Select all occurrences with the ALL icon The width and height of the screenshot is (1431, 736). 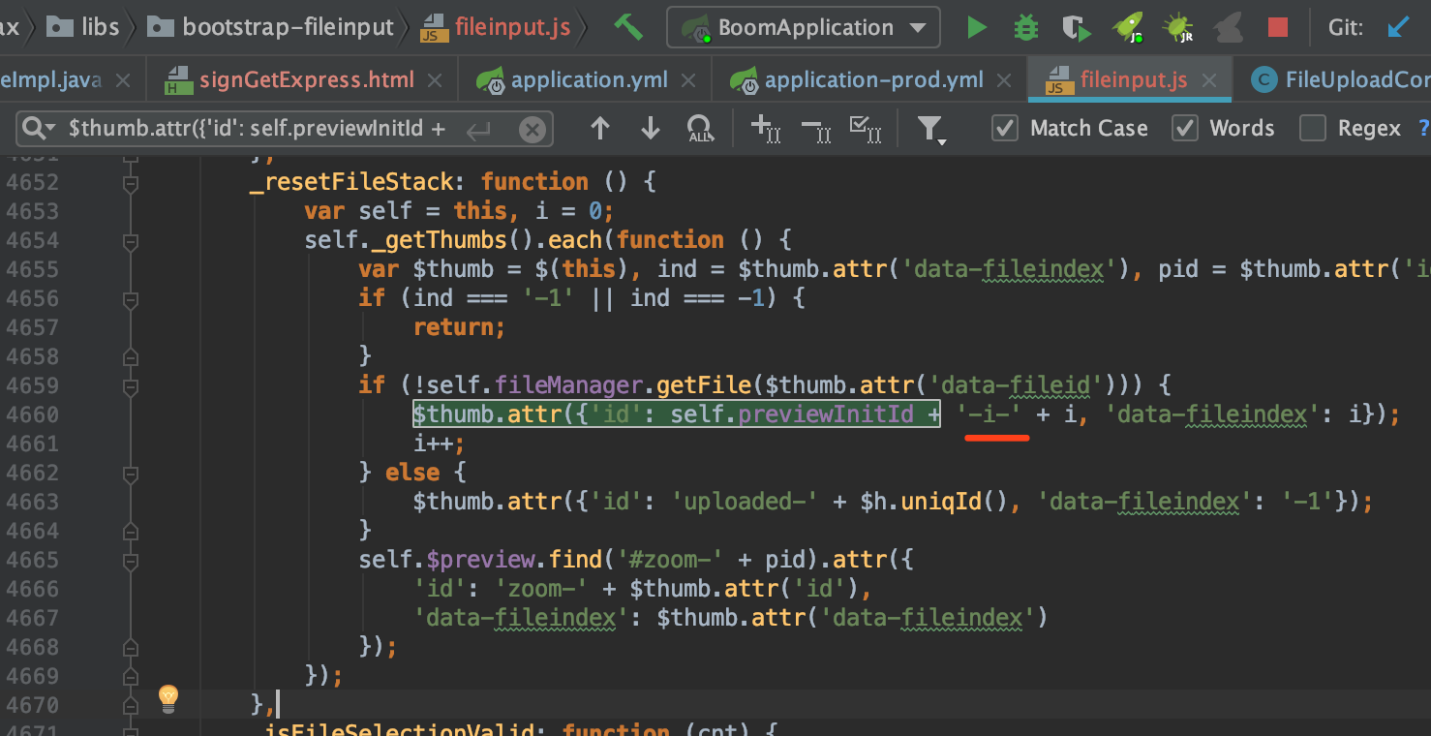pos(700,127)
